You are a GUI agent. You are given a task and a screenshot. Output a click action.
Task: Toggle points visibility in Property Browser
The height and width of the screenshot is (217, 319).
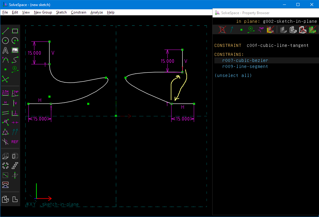click(x=241, y=30)
